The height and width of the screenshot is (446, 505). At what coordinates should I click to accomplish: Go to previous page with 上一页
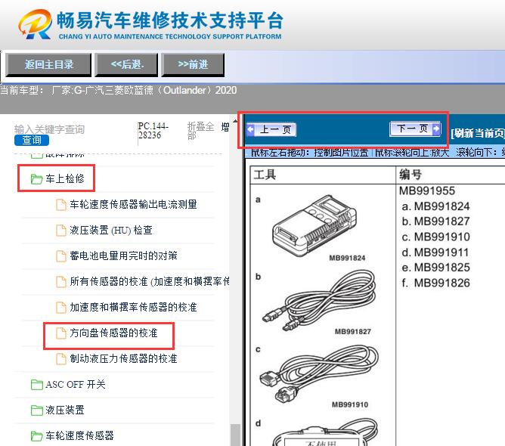click(x=271, y=129)
